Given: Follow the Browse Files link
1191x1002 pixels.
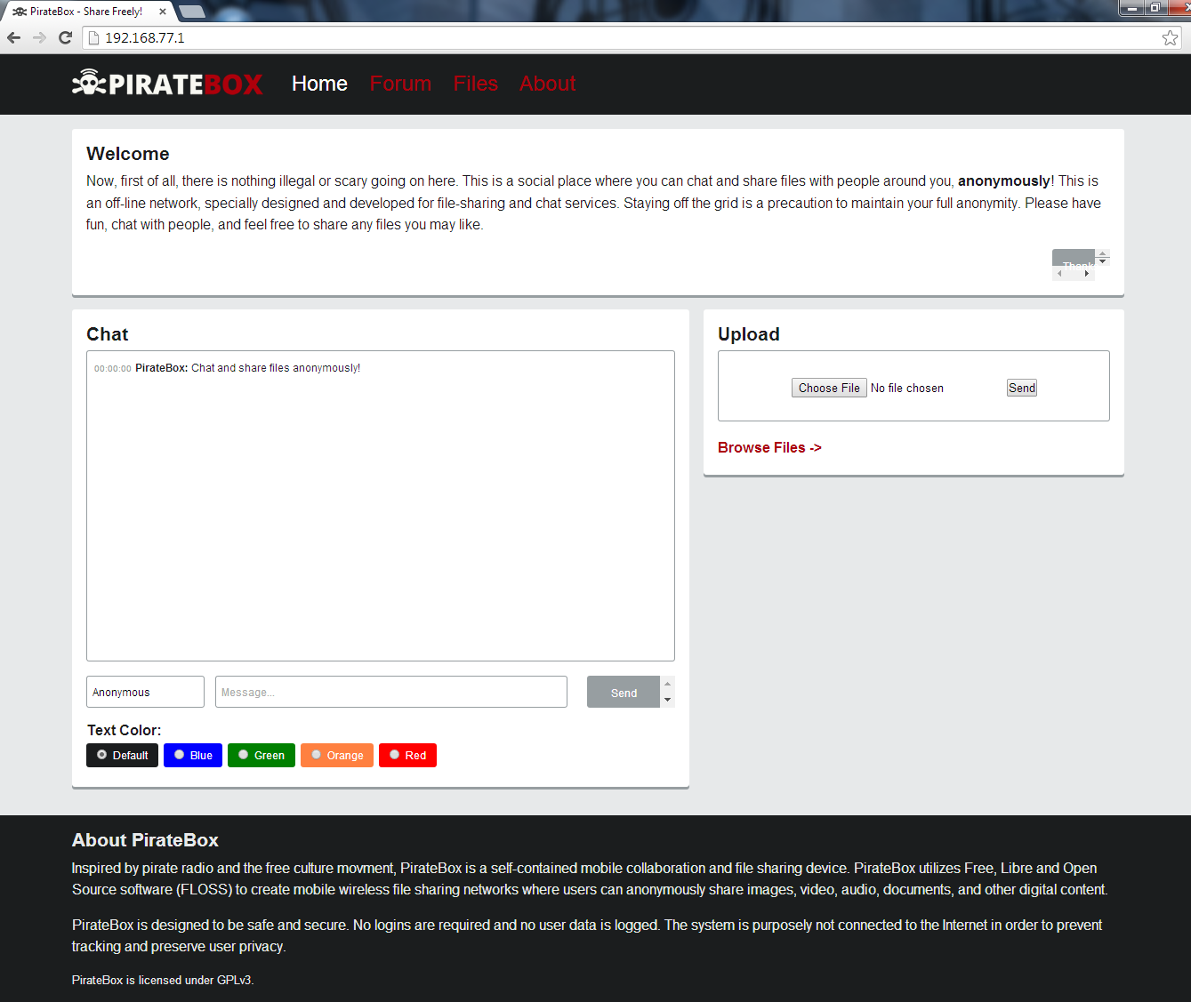Looking at the screenshot, I should point(769,447).
